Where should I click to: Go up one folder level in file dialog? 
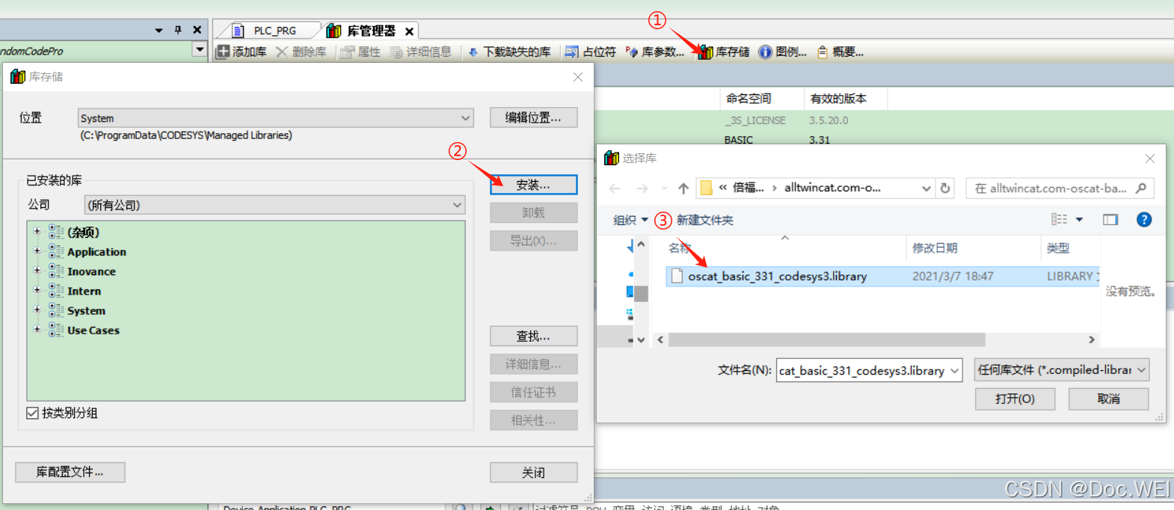pos(683,188)
